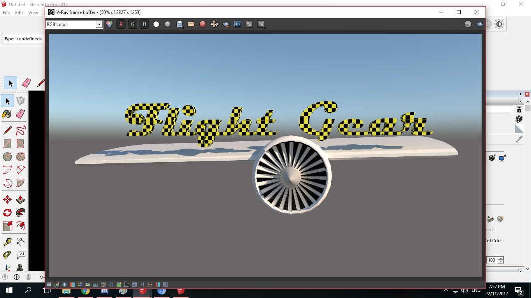Screen dimensions: 531x298
Task: Toggle levels correction icon
Action: 96,284
